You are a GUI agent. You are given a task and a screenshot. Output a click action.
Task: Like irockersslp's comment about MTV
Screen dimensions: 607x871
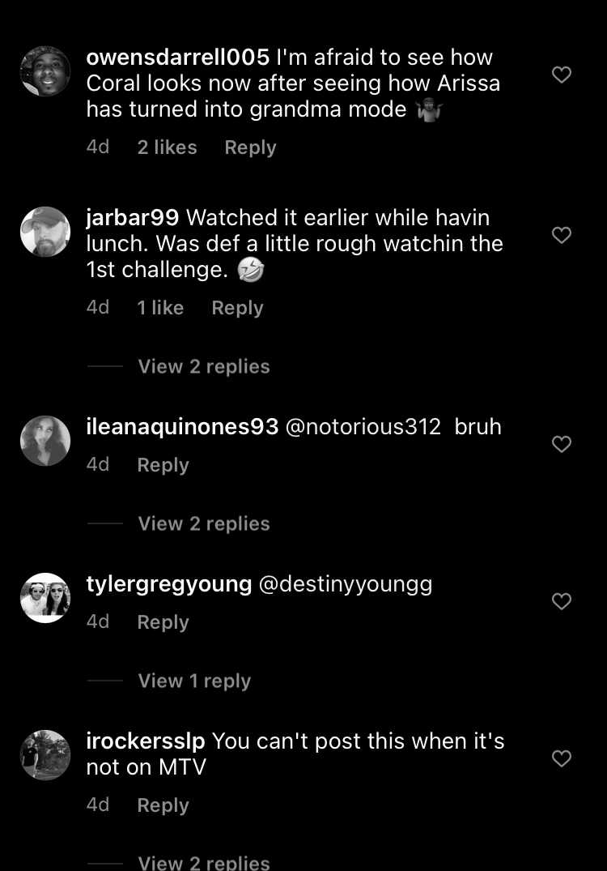point(562,758)
